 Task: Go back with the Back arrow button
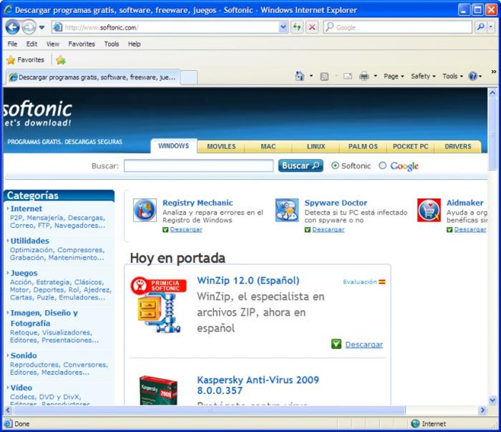click(12, 27)
